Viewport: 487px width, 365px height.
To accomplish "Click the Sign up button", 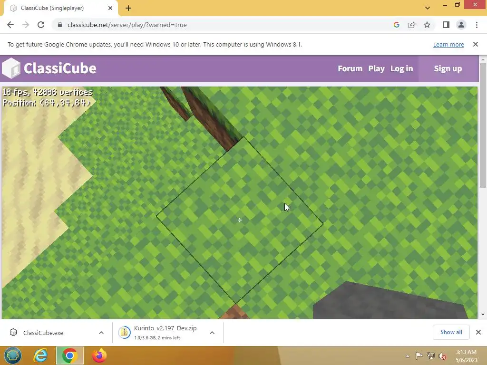I will pos(448,68).
